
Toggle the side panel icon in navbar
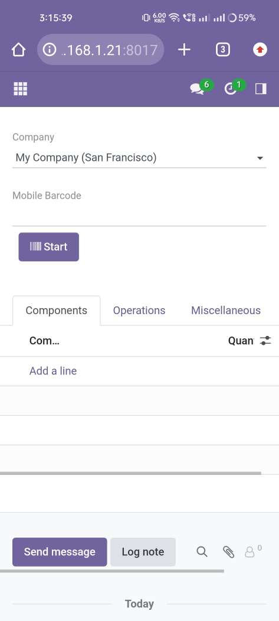(x=261, y=89)
